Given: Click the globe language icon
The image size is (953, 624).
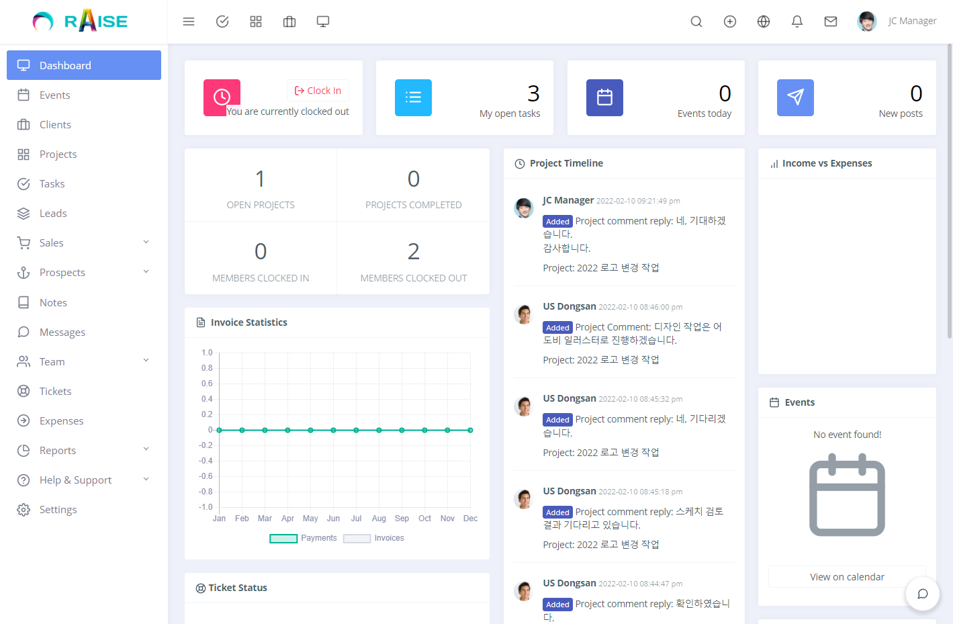Looking at the screenshot, I should click(x=764, y=21).
